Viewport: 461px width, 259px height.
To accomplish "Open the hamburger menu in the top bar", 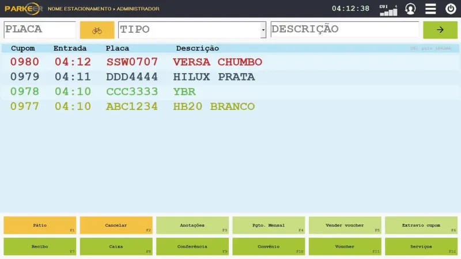I will (430, 9).
